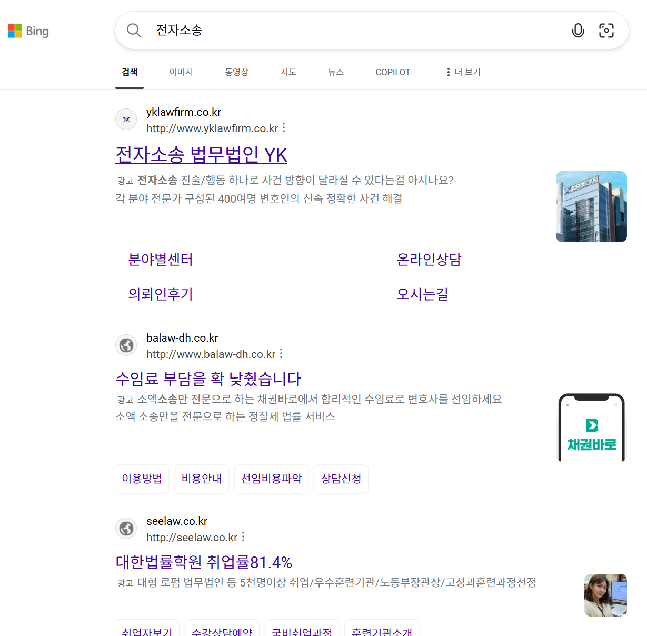Click the 상담신청 button
Image resolution: width=647 pixels, height=636 pixels.
coord(341,479)
